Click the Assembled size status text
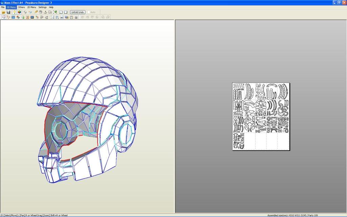 pos(292,215)
